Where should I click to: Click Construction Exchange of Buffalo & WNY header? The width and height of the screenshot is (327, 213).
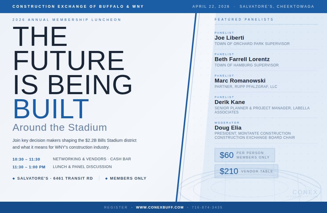pos(78,7)
